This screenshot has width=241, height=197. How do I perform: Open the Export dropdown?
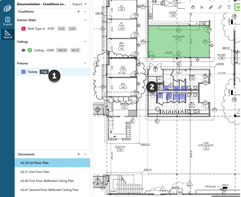point(80,4)
